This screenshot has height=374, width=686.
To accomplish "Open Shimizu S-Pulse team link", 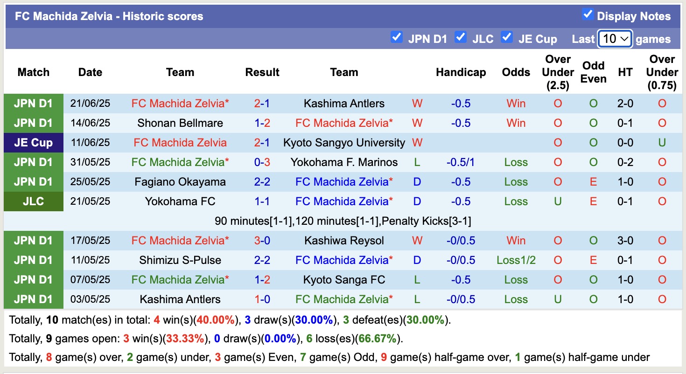I will (x=180, y=260).
